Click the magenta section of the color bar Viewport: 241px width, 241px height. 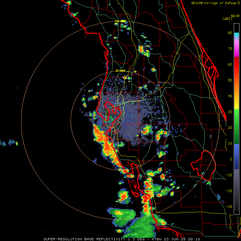pos(236,48)
